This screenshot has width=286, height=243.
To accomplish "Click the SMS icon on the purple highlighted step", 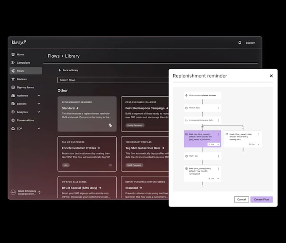I will (186, 134).
